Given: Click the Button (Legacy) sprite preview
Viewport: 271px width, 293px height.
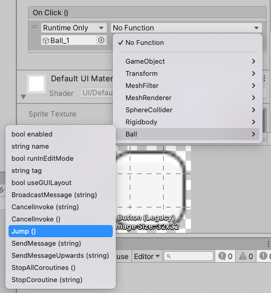Looking at the screenshot, I should [x=154, y=189].
